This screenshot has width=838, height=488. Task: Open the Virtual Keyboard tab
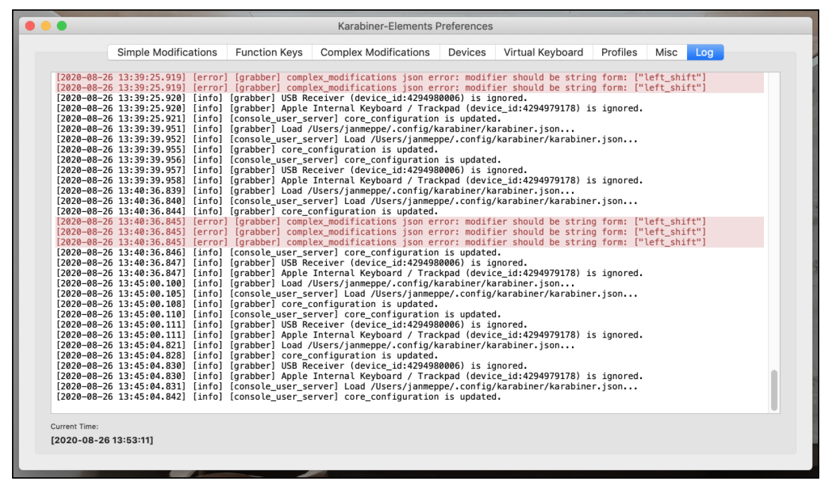[x=543, y=52]
